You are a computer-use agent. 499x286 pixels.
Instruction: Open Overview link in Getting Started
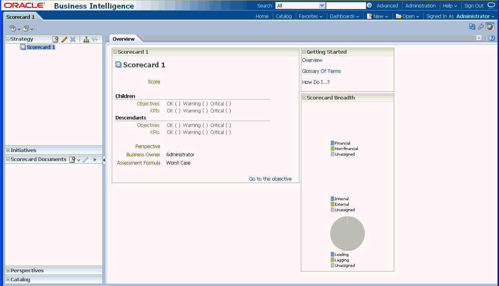[312, 60]
